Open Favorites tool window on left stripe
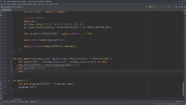Image resolution: width=186 pixels, height=105 pixels. pos(1,95)
